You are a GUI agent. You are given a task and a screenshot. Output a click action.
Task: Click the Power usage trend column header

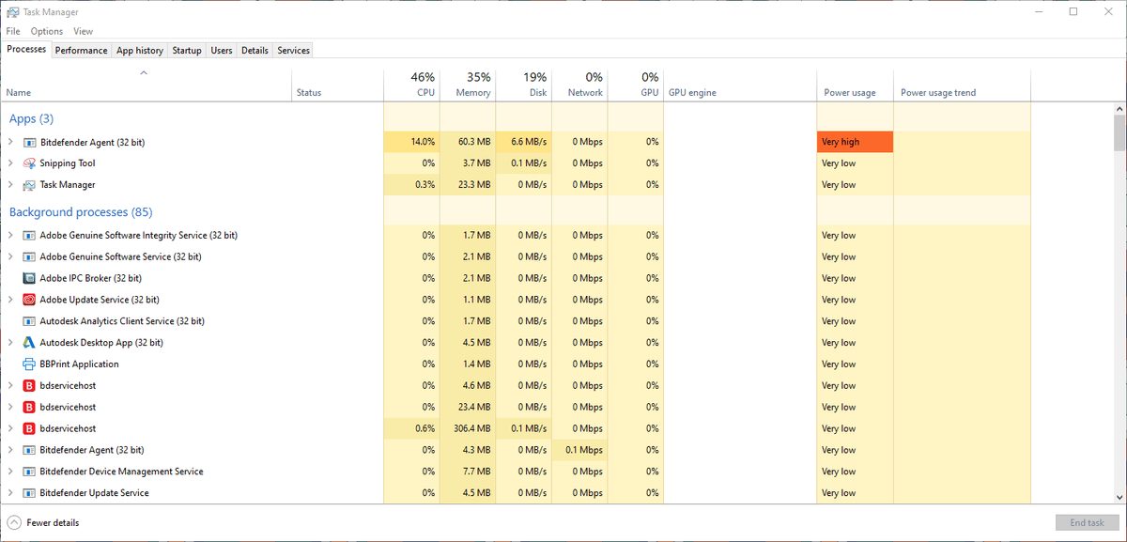962,85
